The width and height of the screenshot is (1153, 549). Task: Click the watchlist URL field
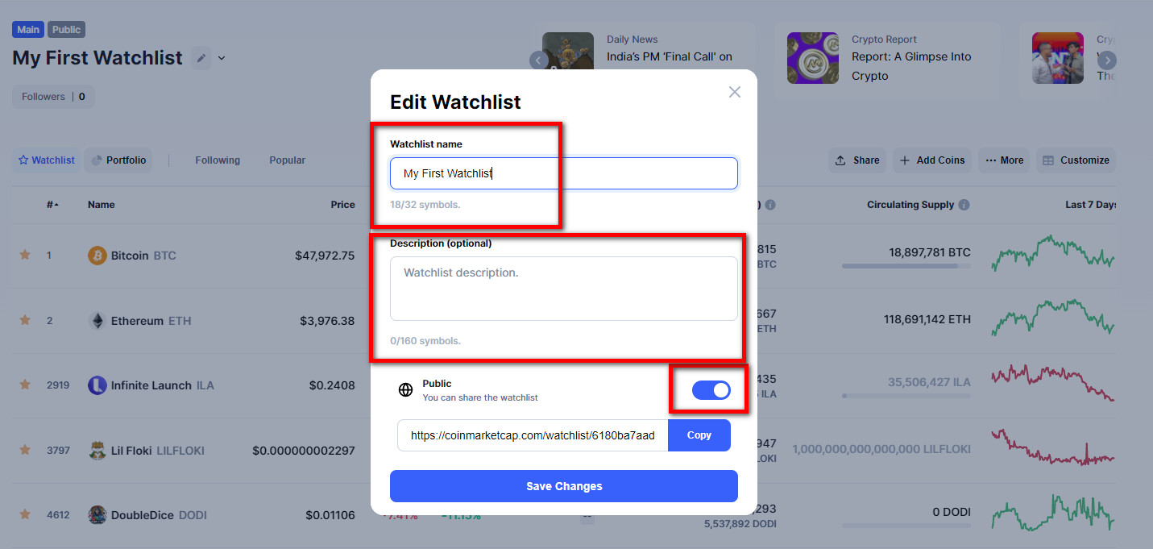click(533, 435)
